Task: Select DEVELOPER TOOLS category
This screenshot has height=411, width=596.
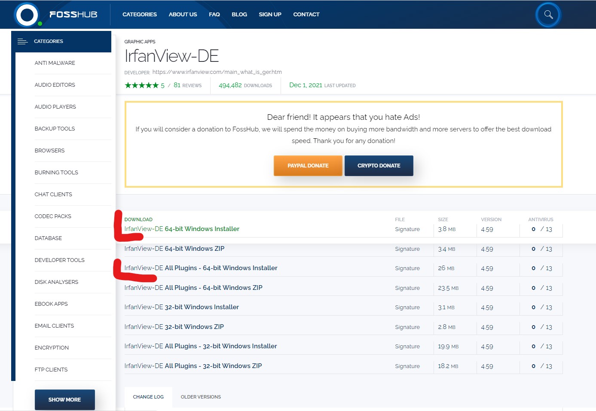Action: [x=59, y=260]
